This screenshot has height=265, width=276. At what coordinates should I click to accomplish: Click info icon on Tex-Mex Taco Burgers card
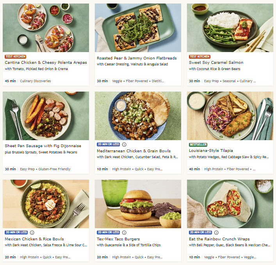[124, 233]
